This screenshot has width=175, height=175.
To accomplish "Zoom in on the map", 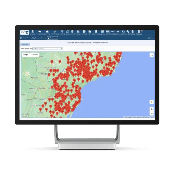I will coord(151,109).
